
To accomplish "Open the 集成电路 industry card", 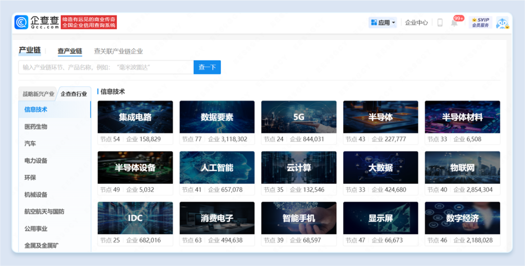I will [135, 117].
